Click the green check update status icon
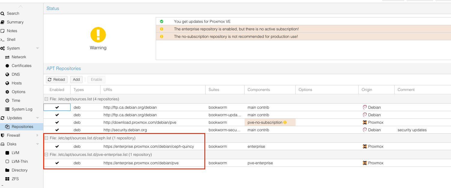The width and height of the screenshot is (451, 188). coord(161,22)
